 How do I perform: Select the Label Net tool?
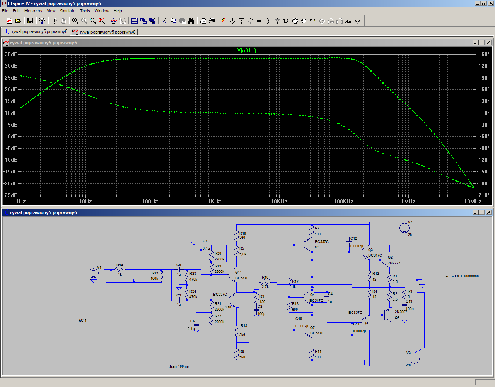[x=242, y=21]
